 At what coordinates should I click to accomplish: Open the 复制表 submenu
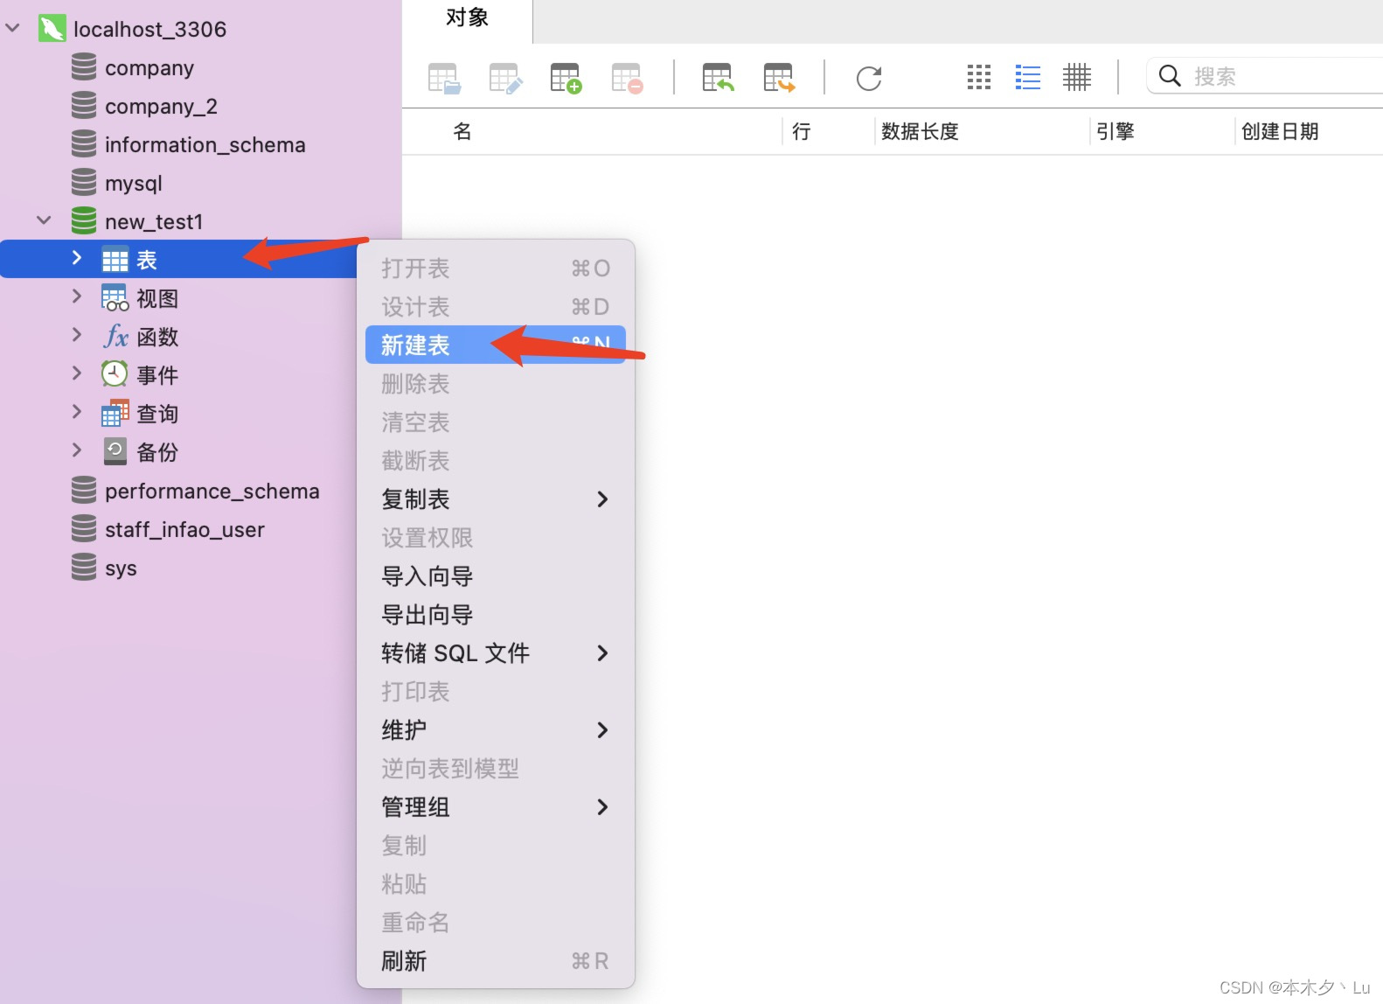tap(496, 499)
